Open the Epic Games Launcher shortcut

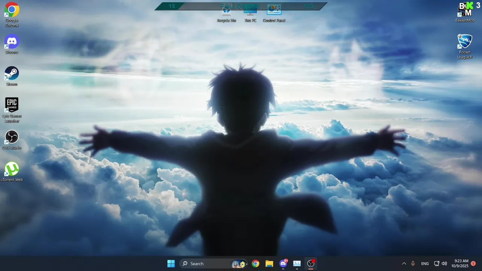point(12,110)
